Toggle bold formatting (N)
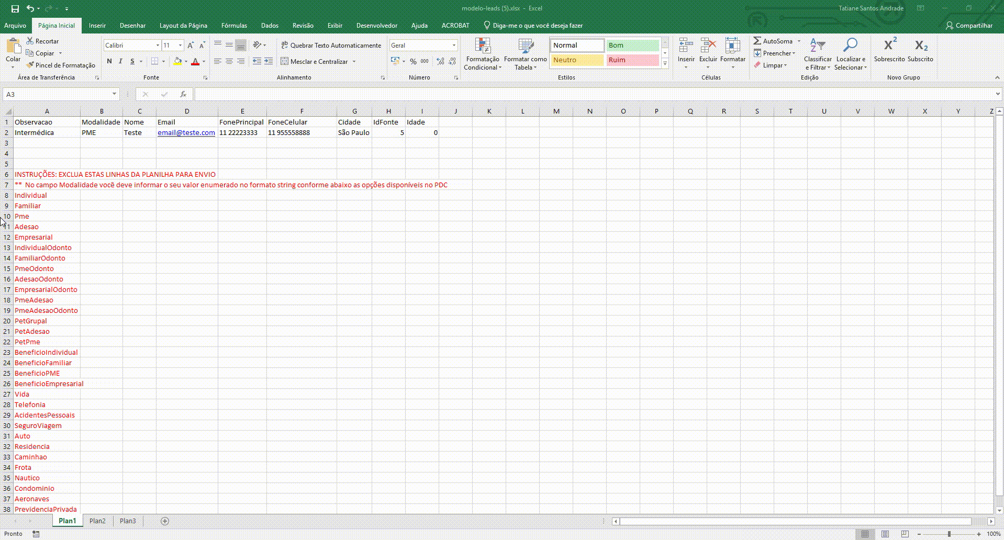The width and height of the screenshot is (1004, 540). click(109, 61)
